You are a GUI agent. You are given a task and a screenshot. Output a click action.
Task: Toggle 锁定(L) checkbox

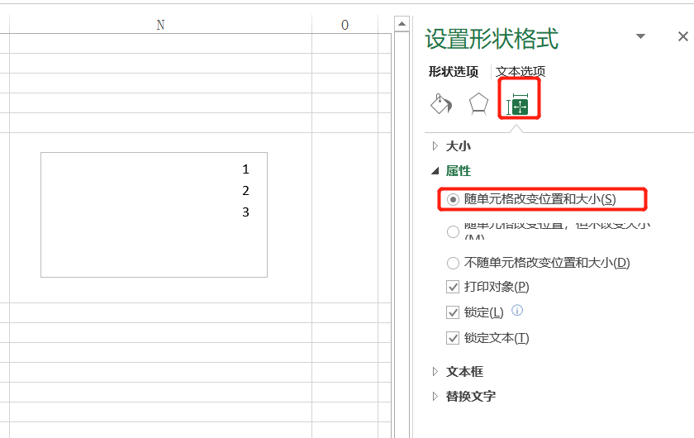[453, 312]
